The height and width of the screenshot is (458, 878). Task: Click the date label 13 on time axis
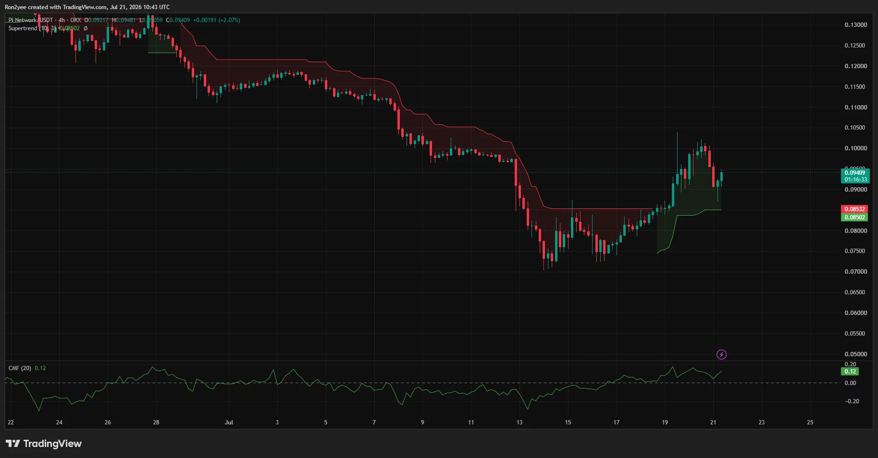519,422
